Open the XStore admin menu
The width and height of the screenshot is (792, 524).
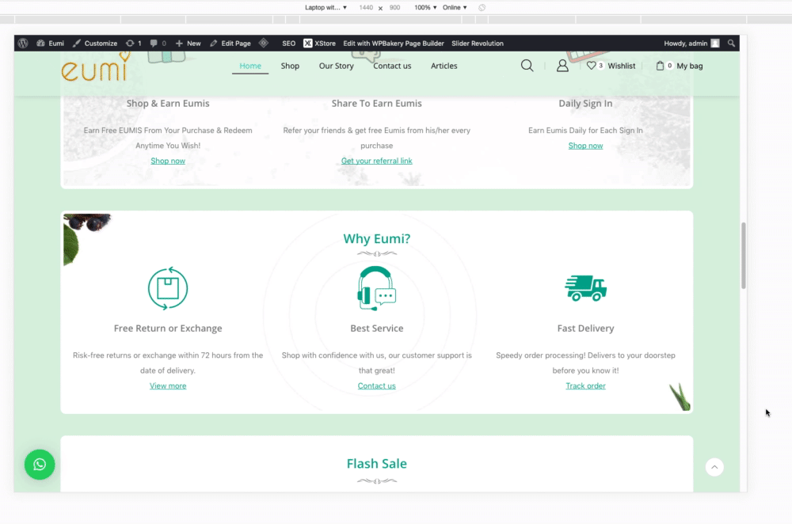pyautogui.click(x=319, y=44)
